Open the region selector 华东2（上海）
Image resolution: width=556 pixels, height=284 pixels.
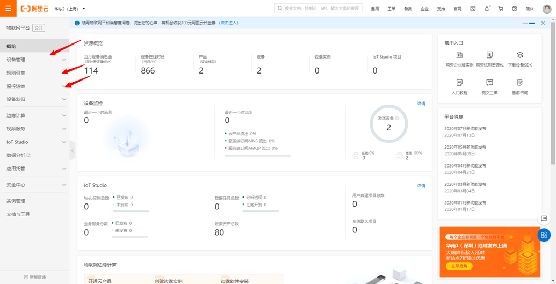tap(69, 8)
